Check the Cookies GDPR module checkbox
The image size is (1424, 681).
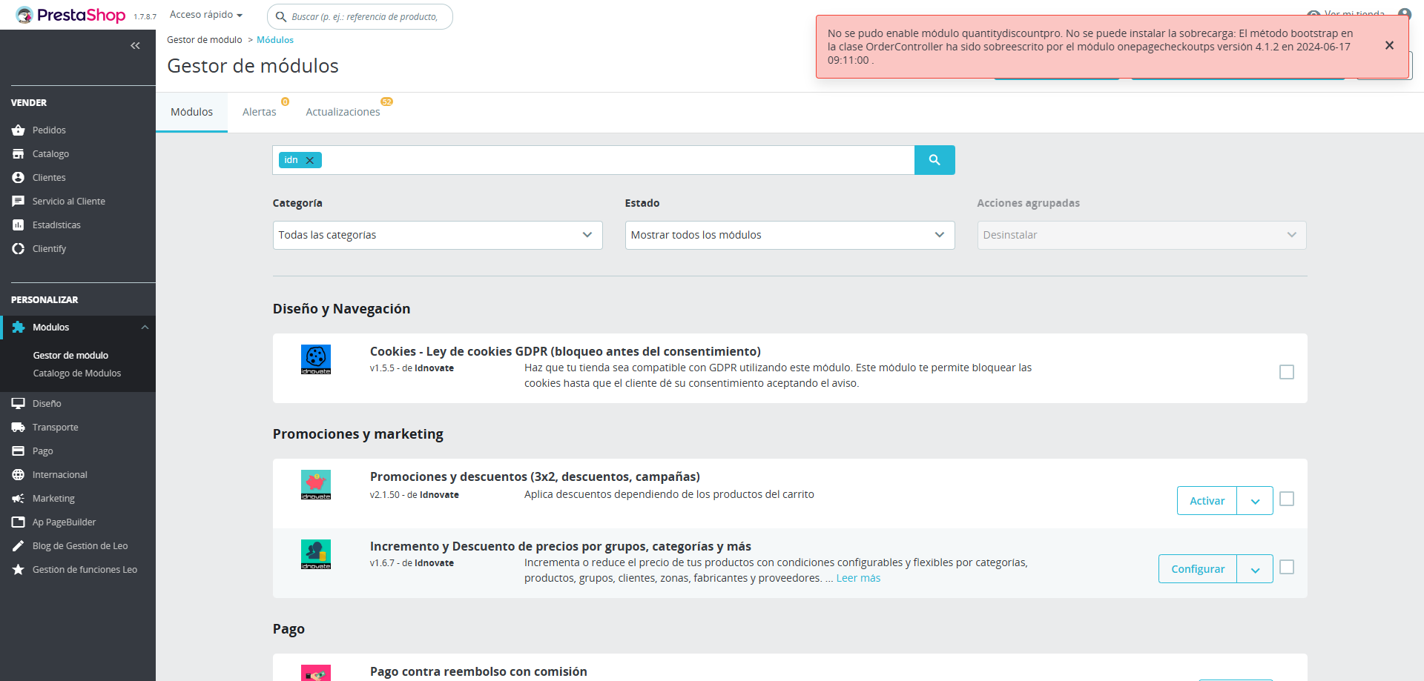(x=1287, y=372)
